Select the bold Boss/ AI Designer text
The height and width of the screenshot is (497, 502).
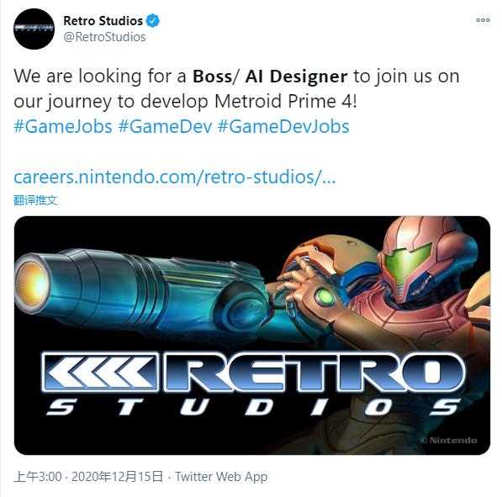tap(270, 77)
